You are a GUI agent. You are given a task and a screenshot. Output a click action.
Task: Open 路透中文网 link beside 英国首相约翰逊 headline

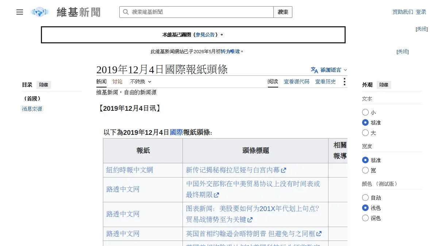point(123,234)
